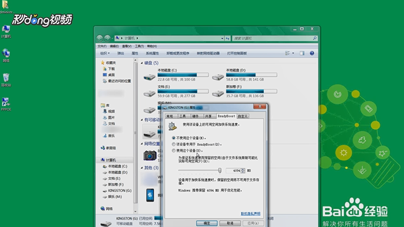Click the 取消 cancel button
This screenshot has width=404, height=227.
coord(230,223)
